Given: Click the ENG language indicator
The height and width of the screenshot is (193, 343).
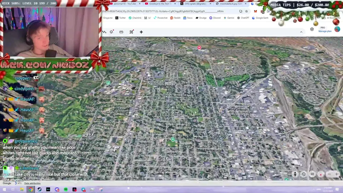Looking at the screenshot, I should point(319,190).
